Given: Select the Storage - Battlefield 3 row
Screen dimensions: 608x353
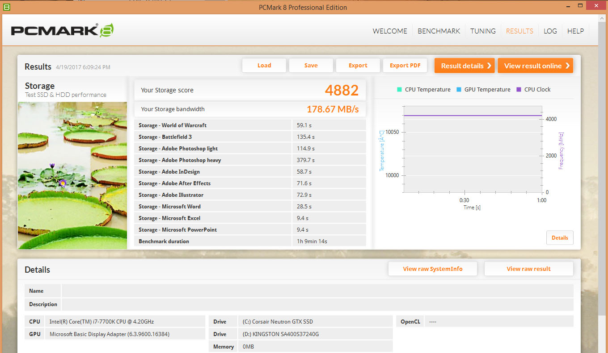Looking at the screenshot, I should click(x=250, y=137).
